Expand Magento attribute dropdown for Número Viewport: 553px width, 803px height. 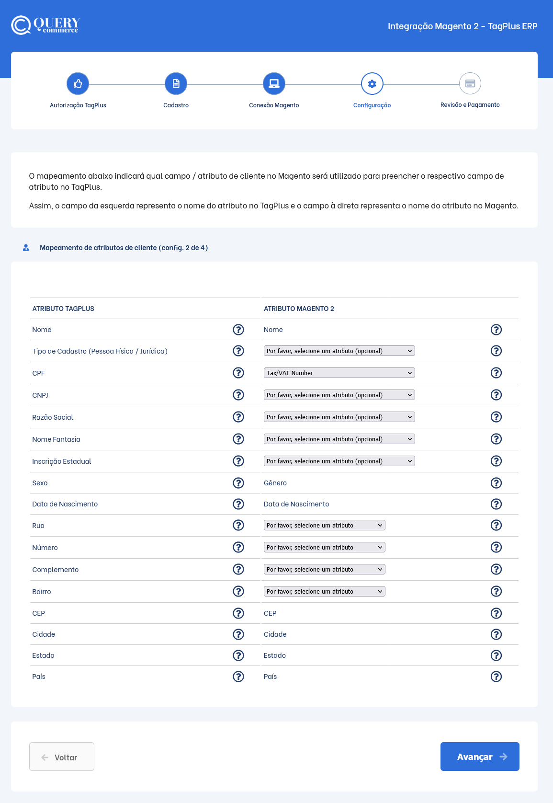[x=325, y=547]
